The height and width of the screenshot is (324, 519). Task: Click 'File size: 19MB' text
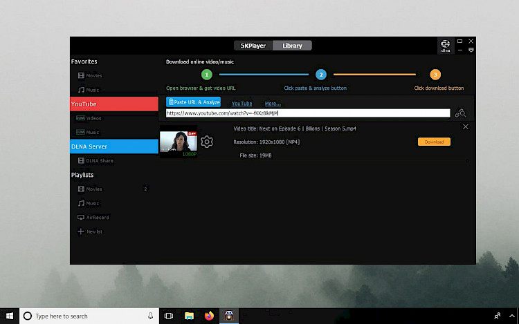click(x=255, y=155)
